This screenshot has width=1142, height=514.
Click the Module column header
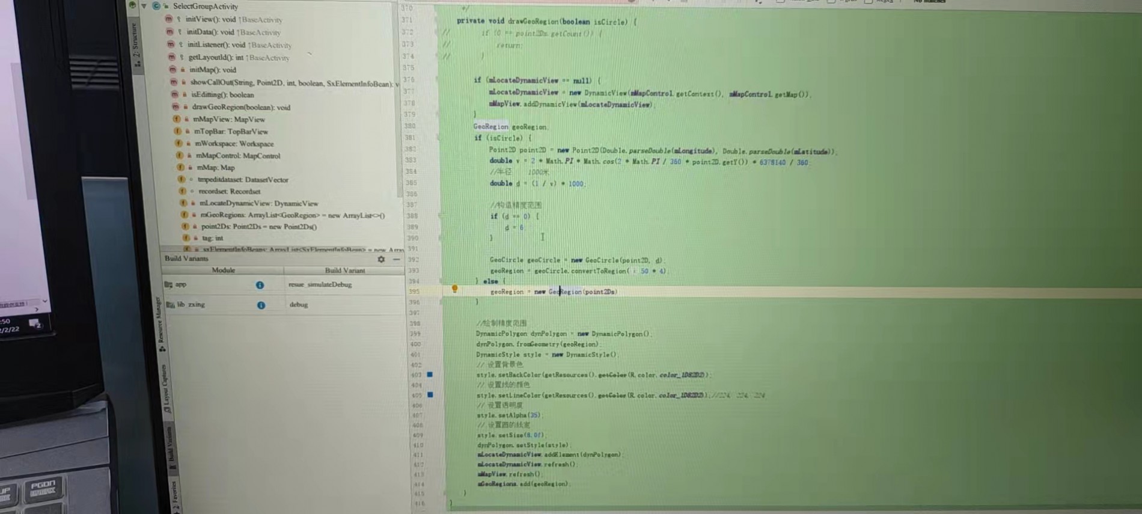[223, 271]
